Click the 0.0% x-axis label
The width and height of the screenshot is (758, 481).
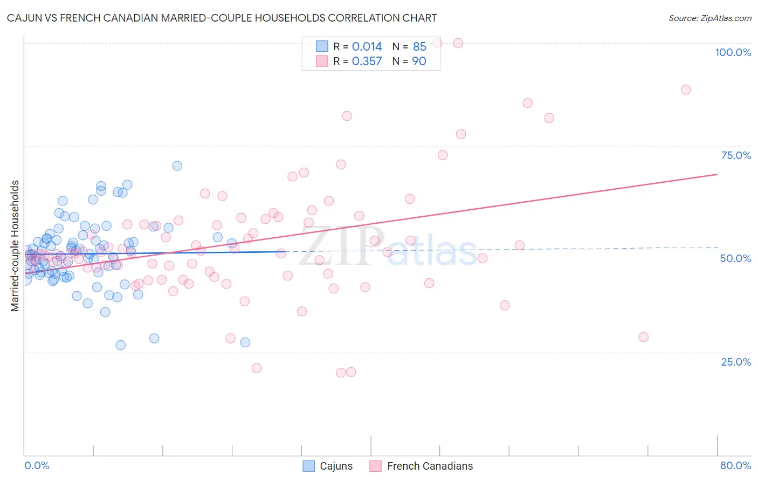coord(37,465)
